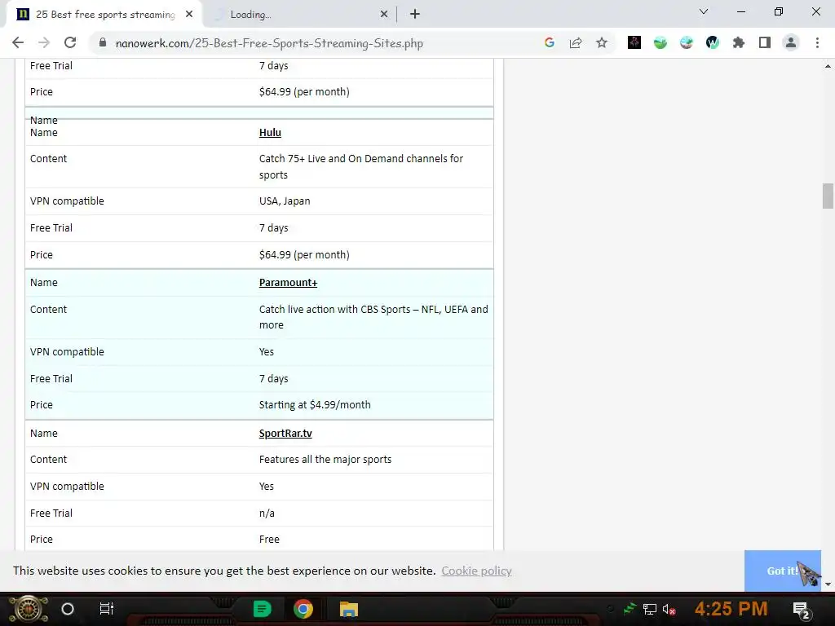Read the Cookie policy link

[476, 571]
